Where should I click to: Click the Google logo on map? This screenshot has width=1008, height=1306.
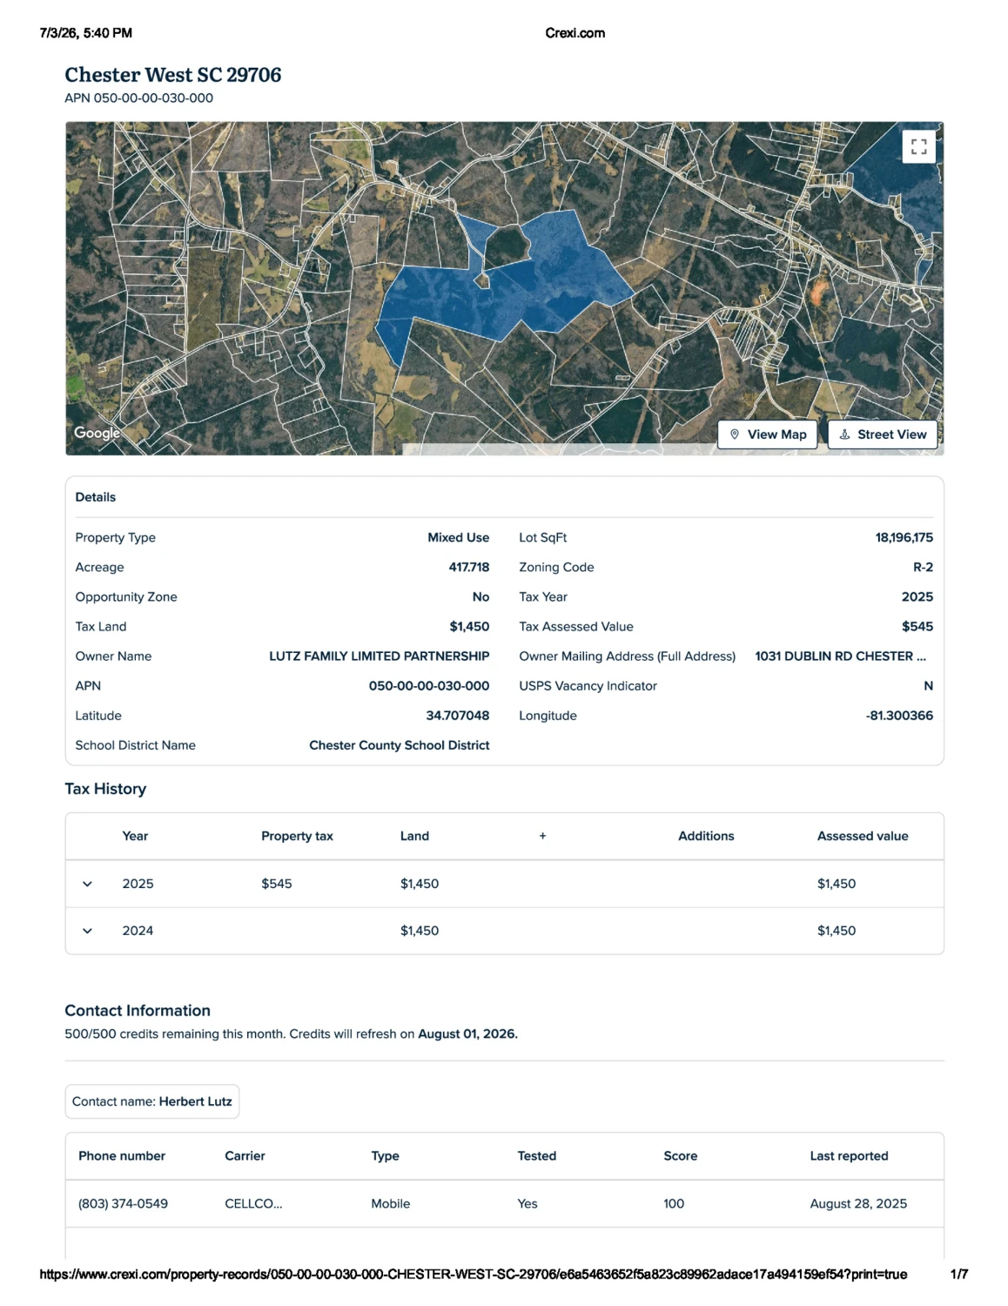[97, 433]
